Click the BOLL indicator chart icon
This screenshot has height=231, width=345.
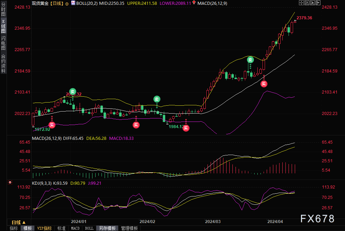pos(73,3)
